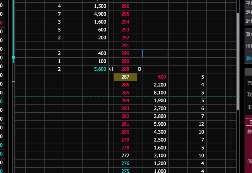Click the 引 closing marker at 288
The width and height of the screenshot is (252, 173).
[111, 69]
